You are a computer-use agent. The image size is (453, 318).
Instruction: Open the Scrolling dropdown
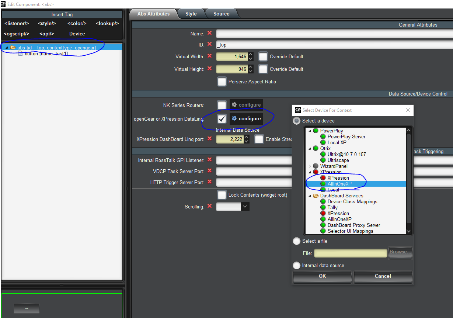click(x=245, y=207)
